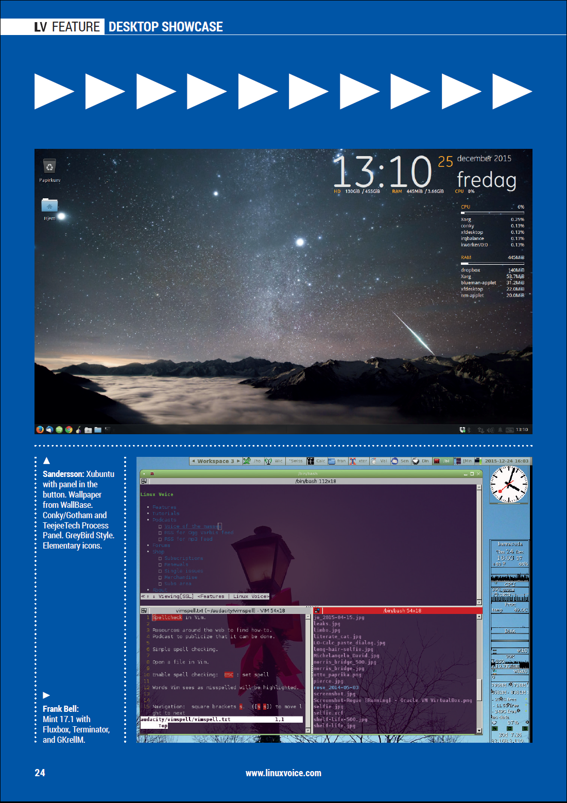The width and height of the screenshot is (567, 803).
Task: Launch Thunderbird from the Xubuntu bottom panel
Action: [50, 429]
